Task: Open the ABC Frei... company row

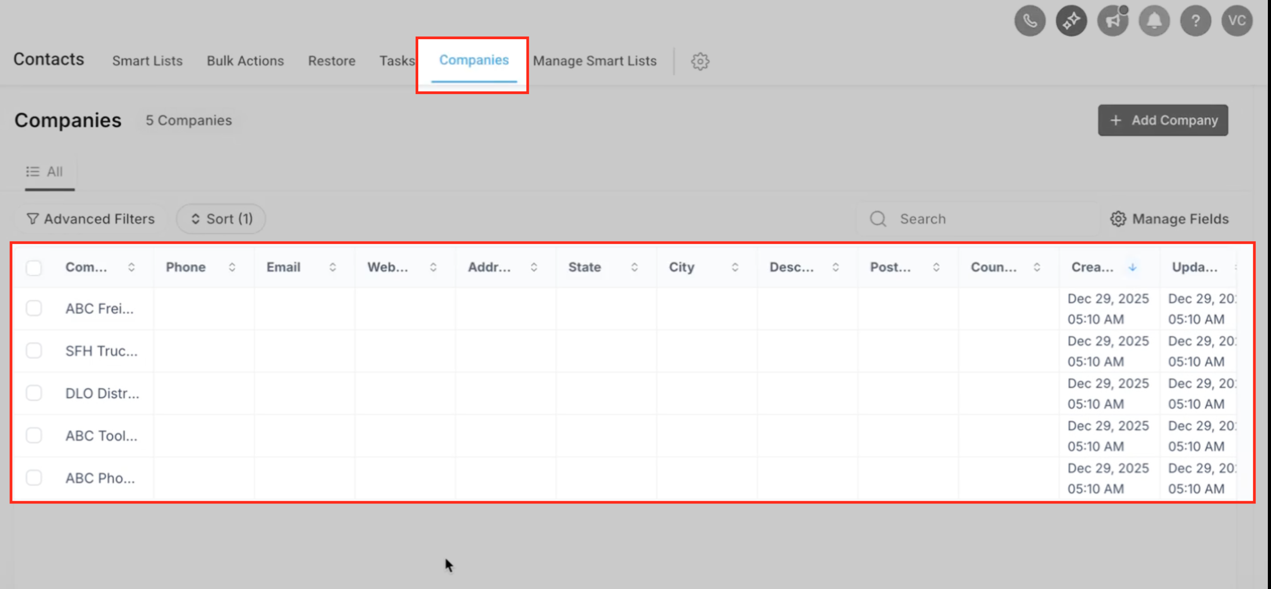Action: (99, 309)
